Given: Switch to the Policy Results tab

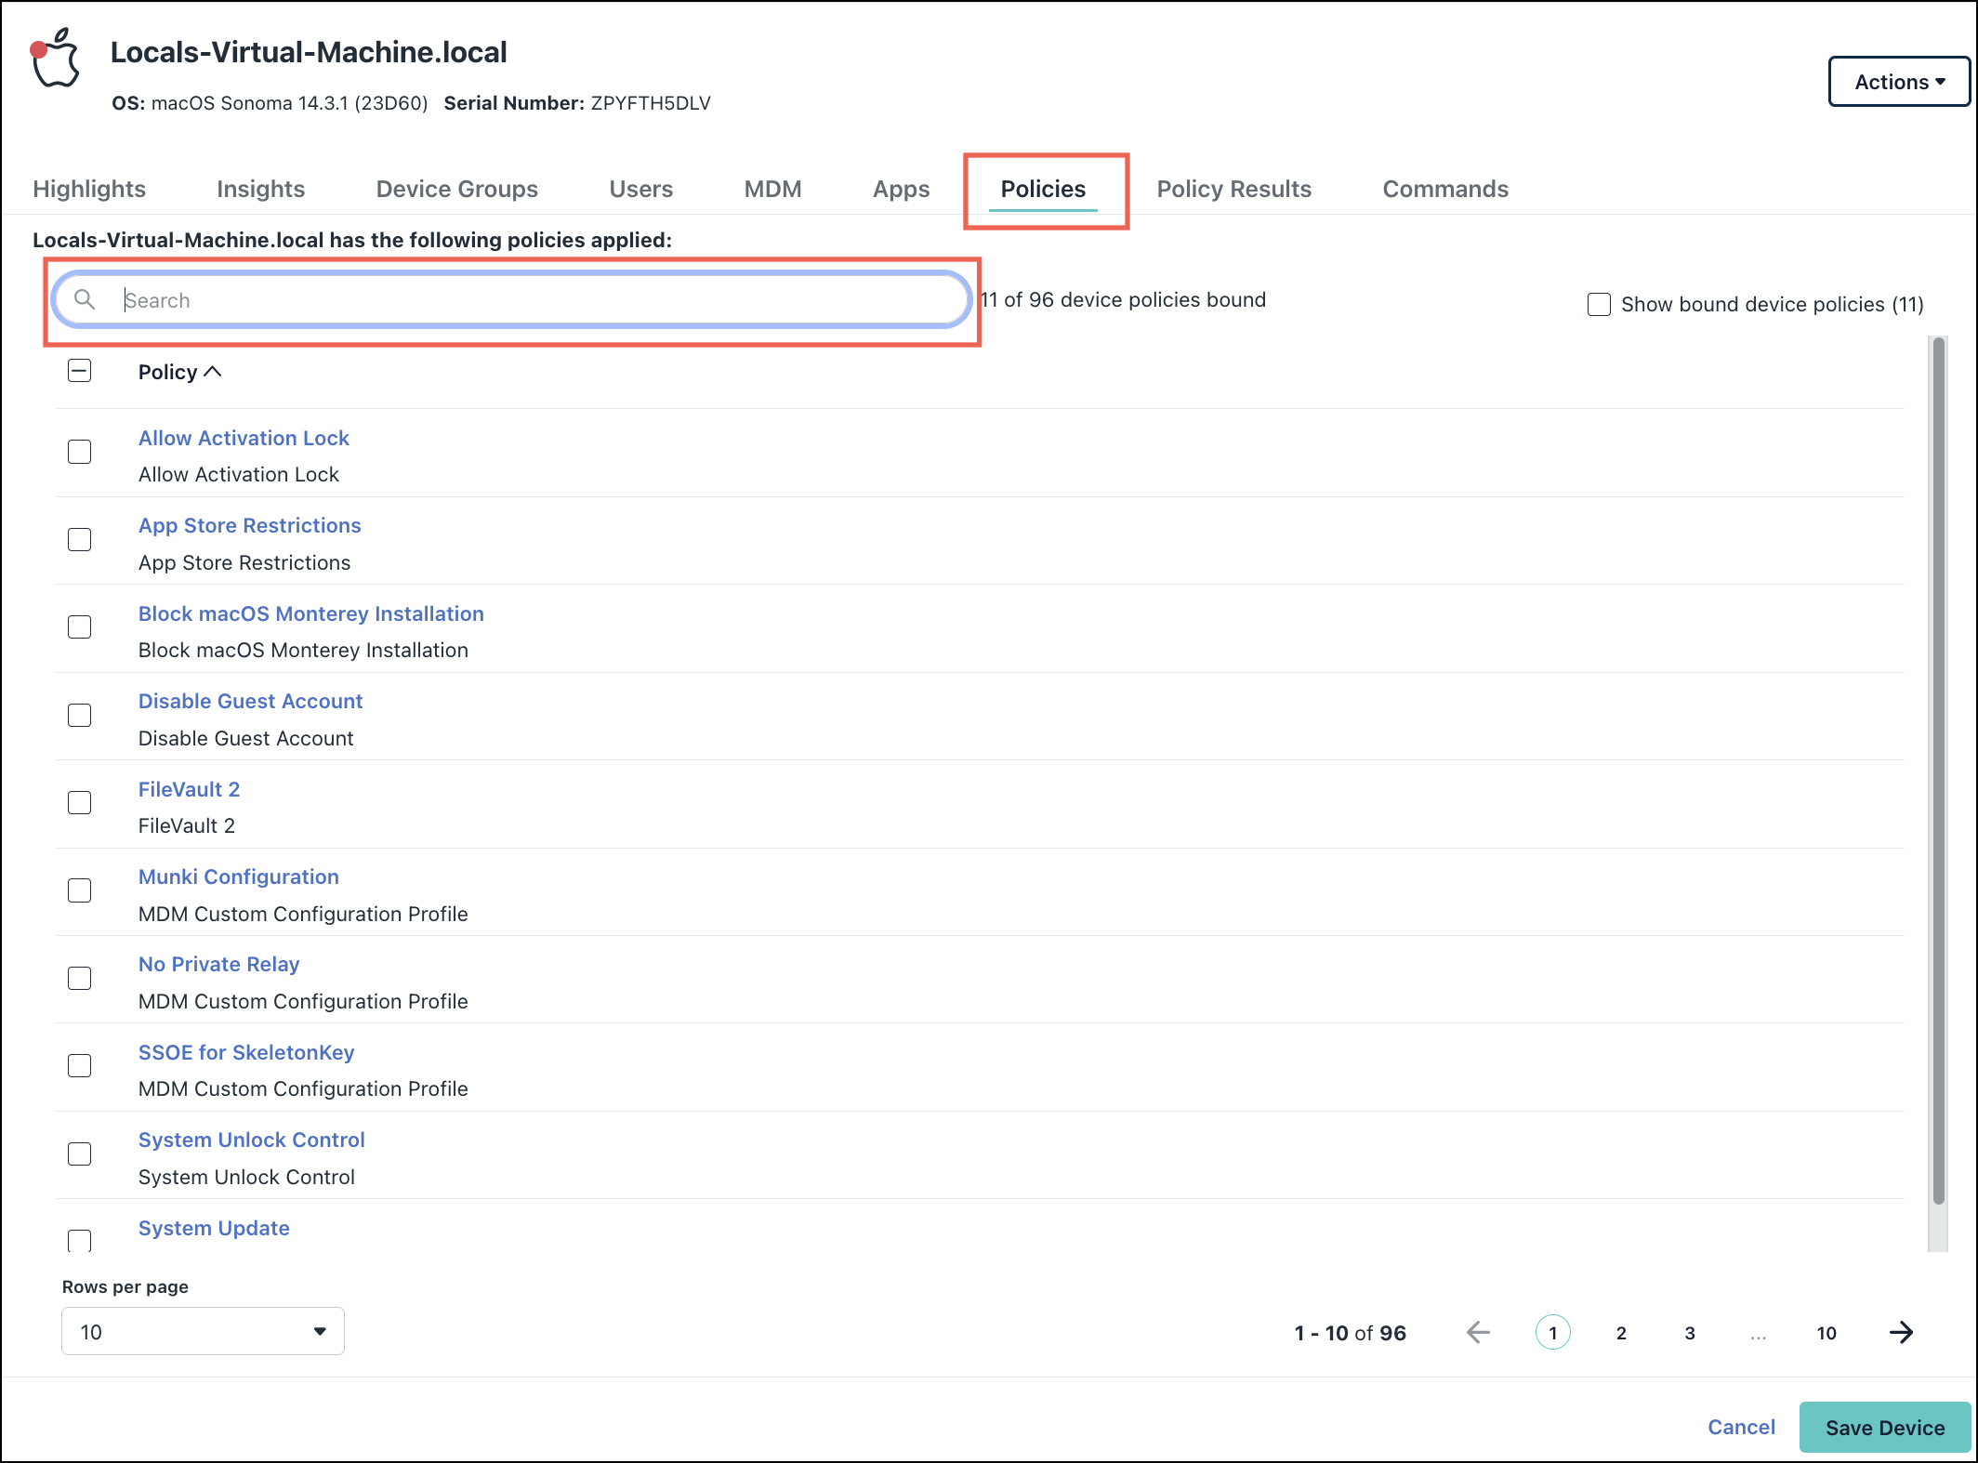Looking at the screenshot, I should [1233, 189].
